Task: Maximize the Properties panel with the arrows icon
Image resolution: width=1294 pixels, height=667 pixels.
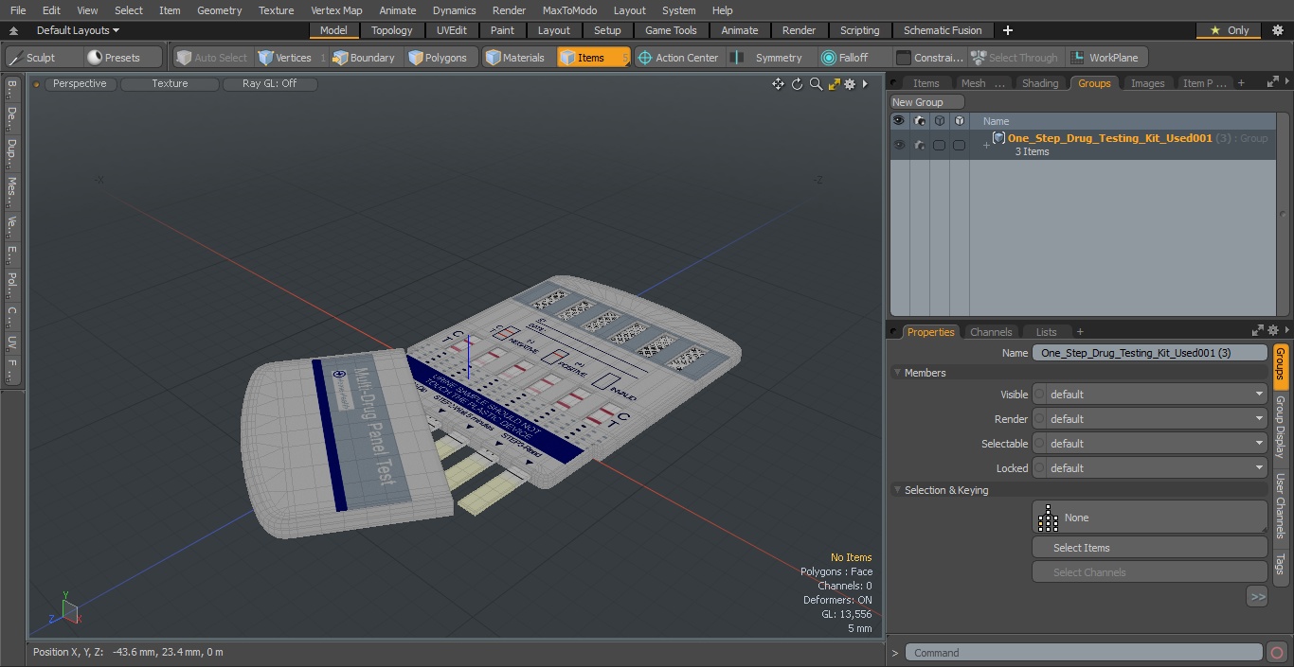Action: [x=1258, y=331]
